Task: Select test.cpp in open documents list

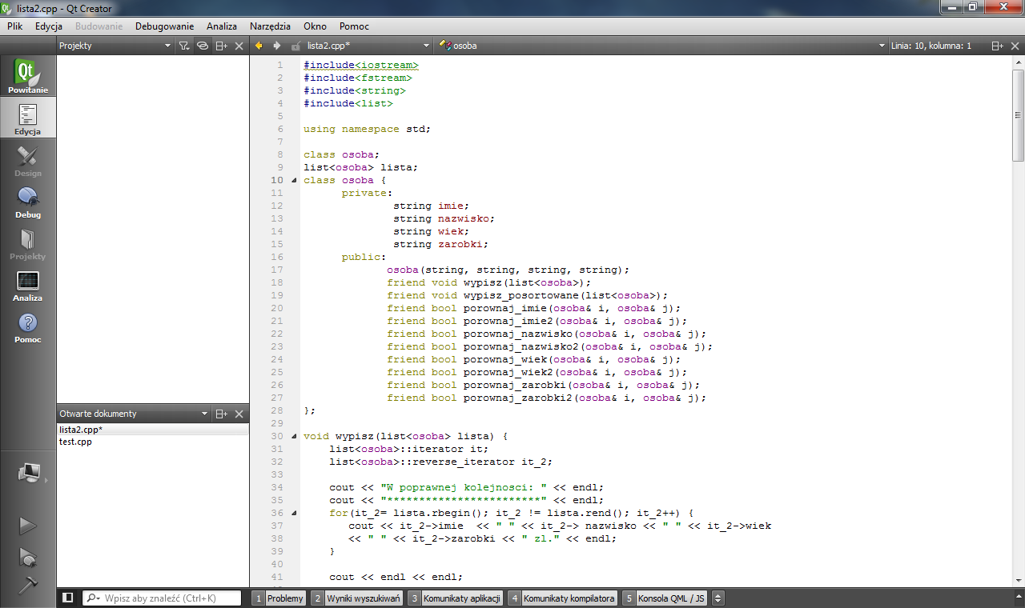Action: (76, 442)
